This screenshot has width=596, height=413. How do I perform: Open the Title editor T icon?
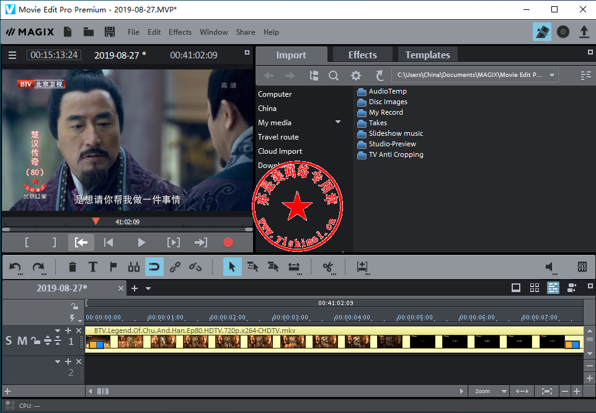[x=92, y=267]
